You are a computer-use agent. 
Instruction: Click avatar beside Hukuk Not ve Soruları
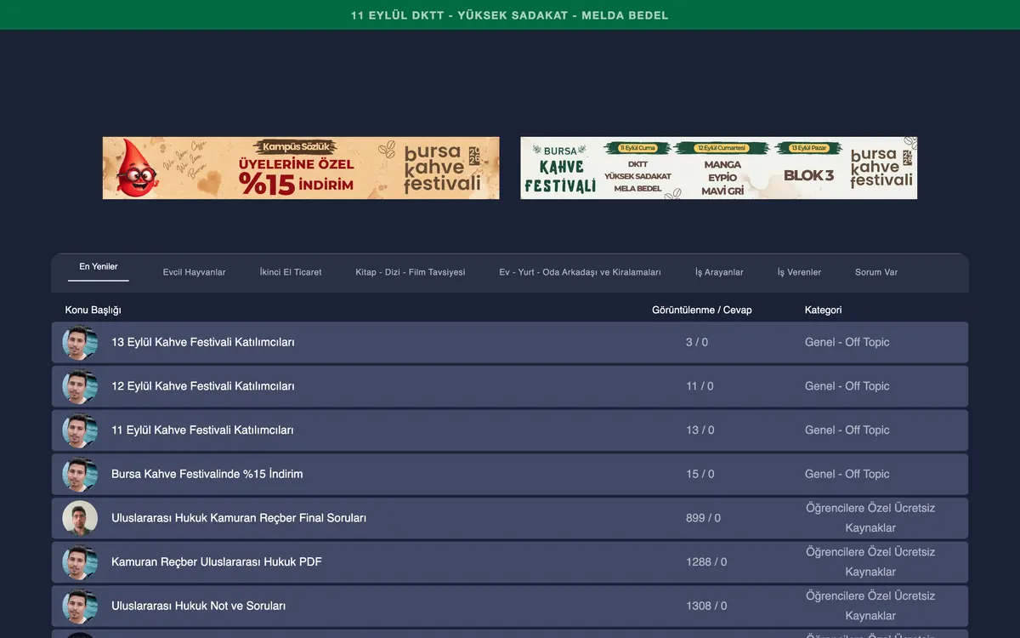[80, 607]
